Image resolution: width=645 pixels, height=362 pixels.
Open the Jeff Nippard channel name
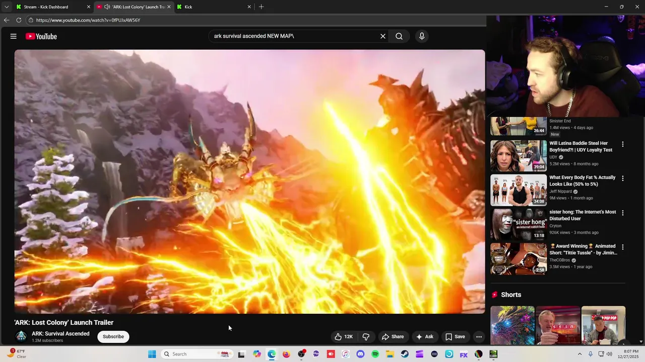[560, 192]
